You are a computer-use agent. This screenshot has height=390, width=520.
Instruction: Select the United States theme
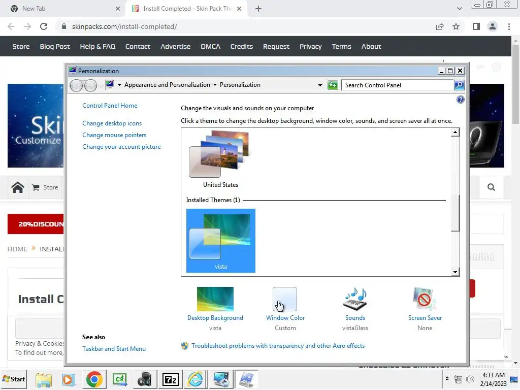pos(220,158)
